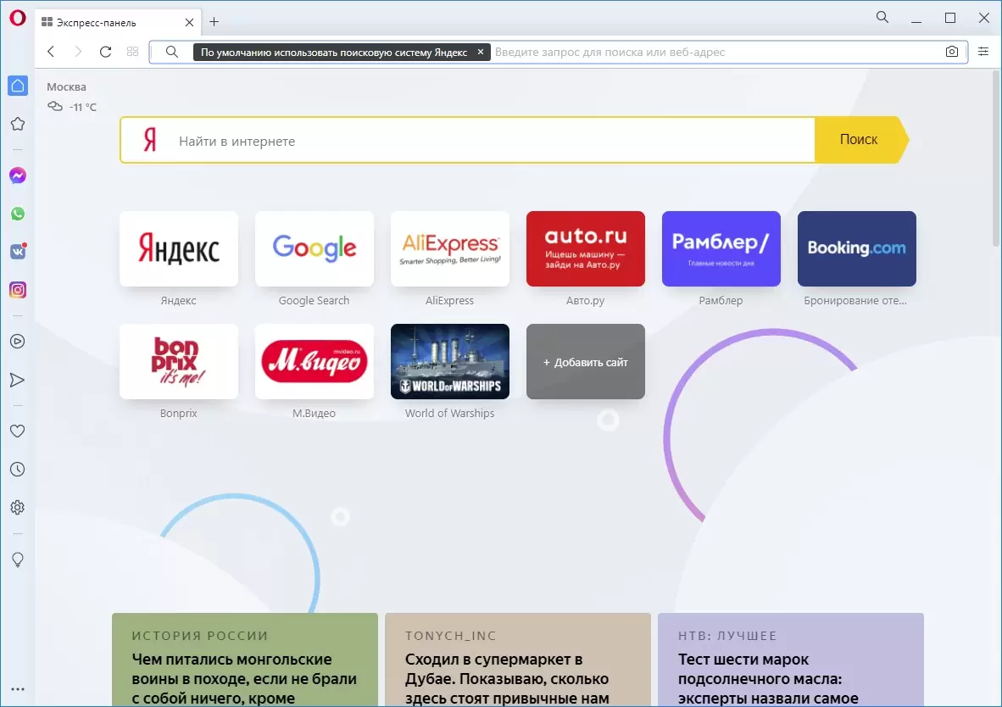The width and height of the screenshot is (1002, 707).
Task: Click the Найти в интернете search field
Action: click(492, 141)
